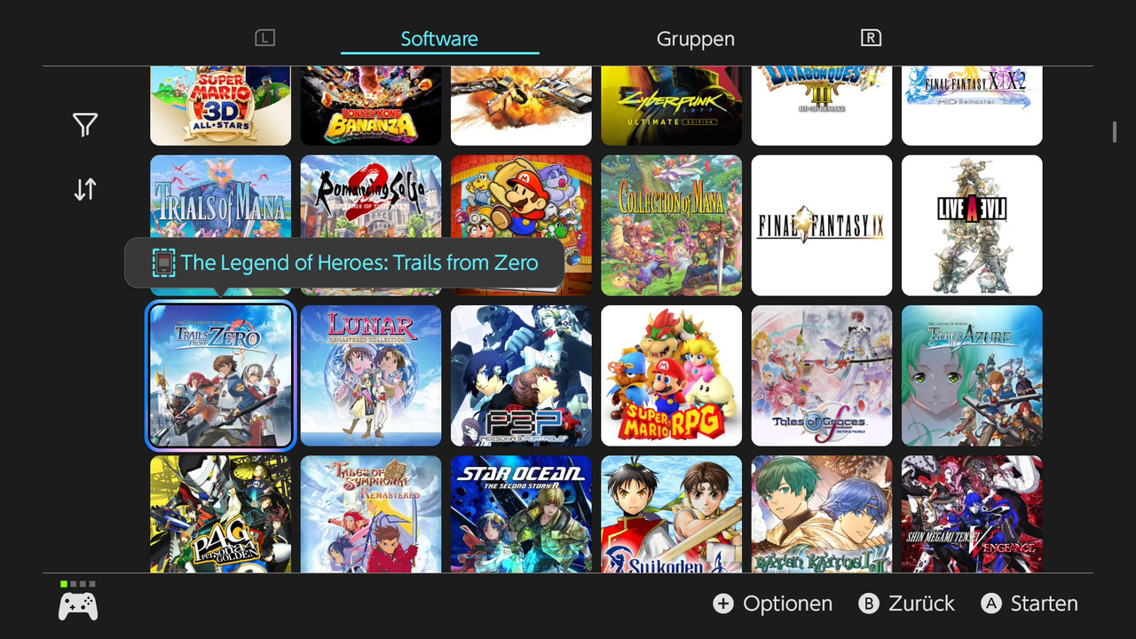Switch to the Software tab
Viewport: 1136px width, 639px height.
click(x=439, y=39)
